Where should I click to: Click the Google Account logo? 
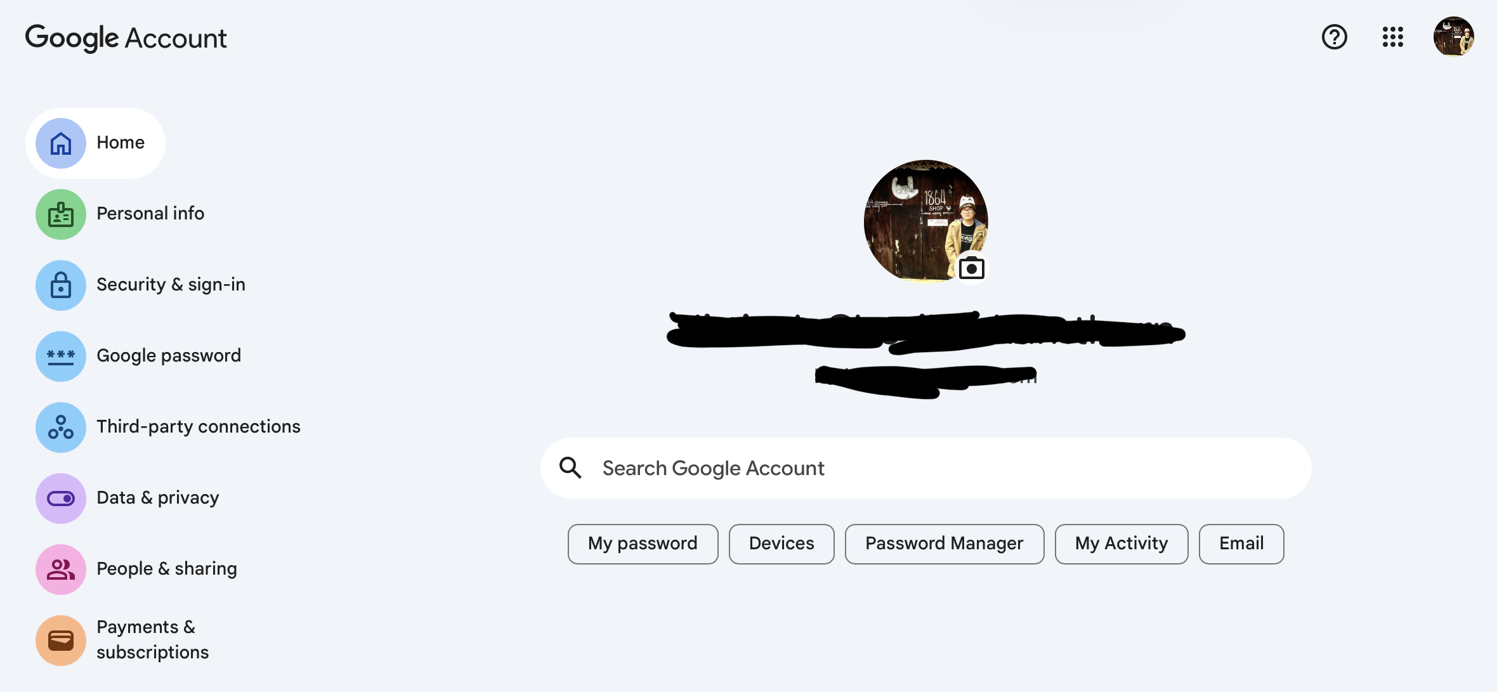125,37
